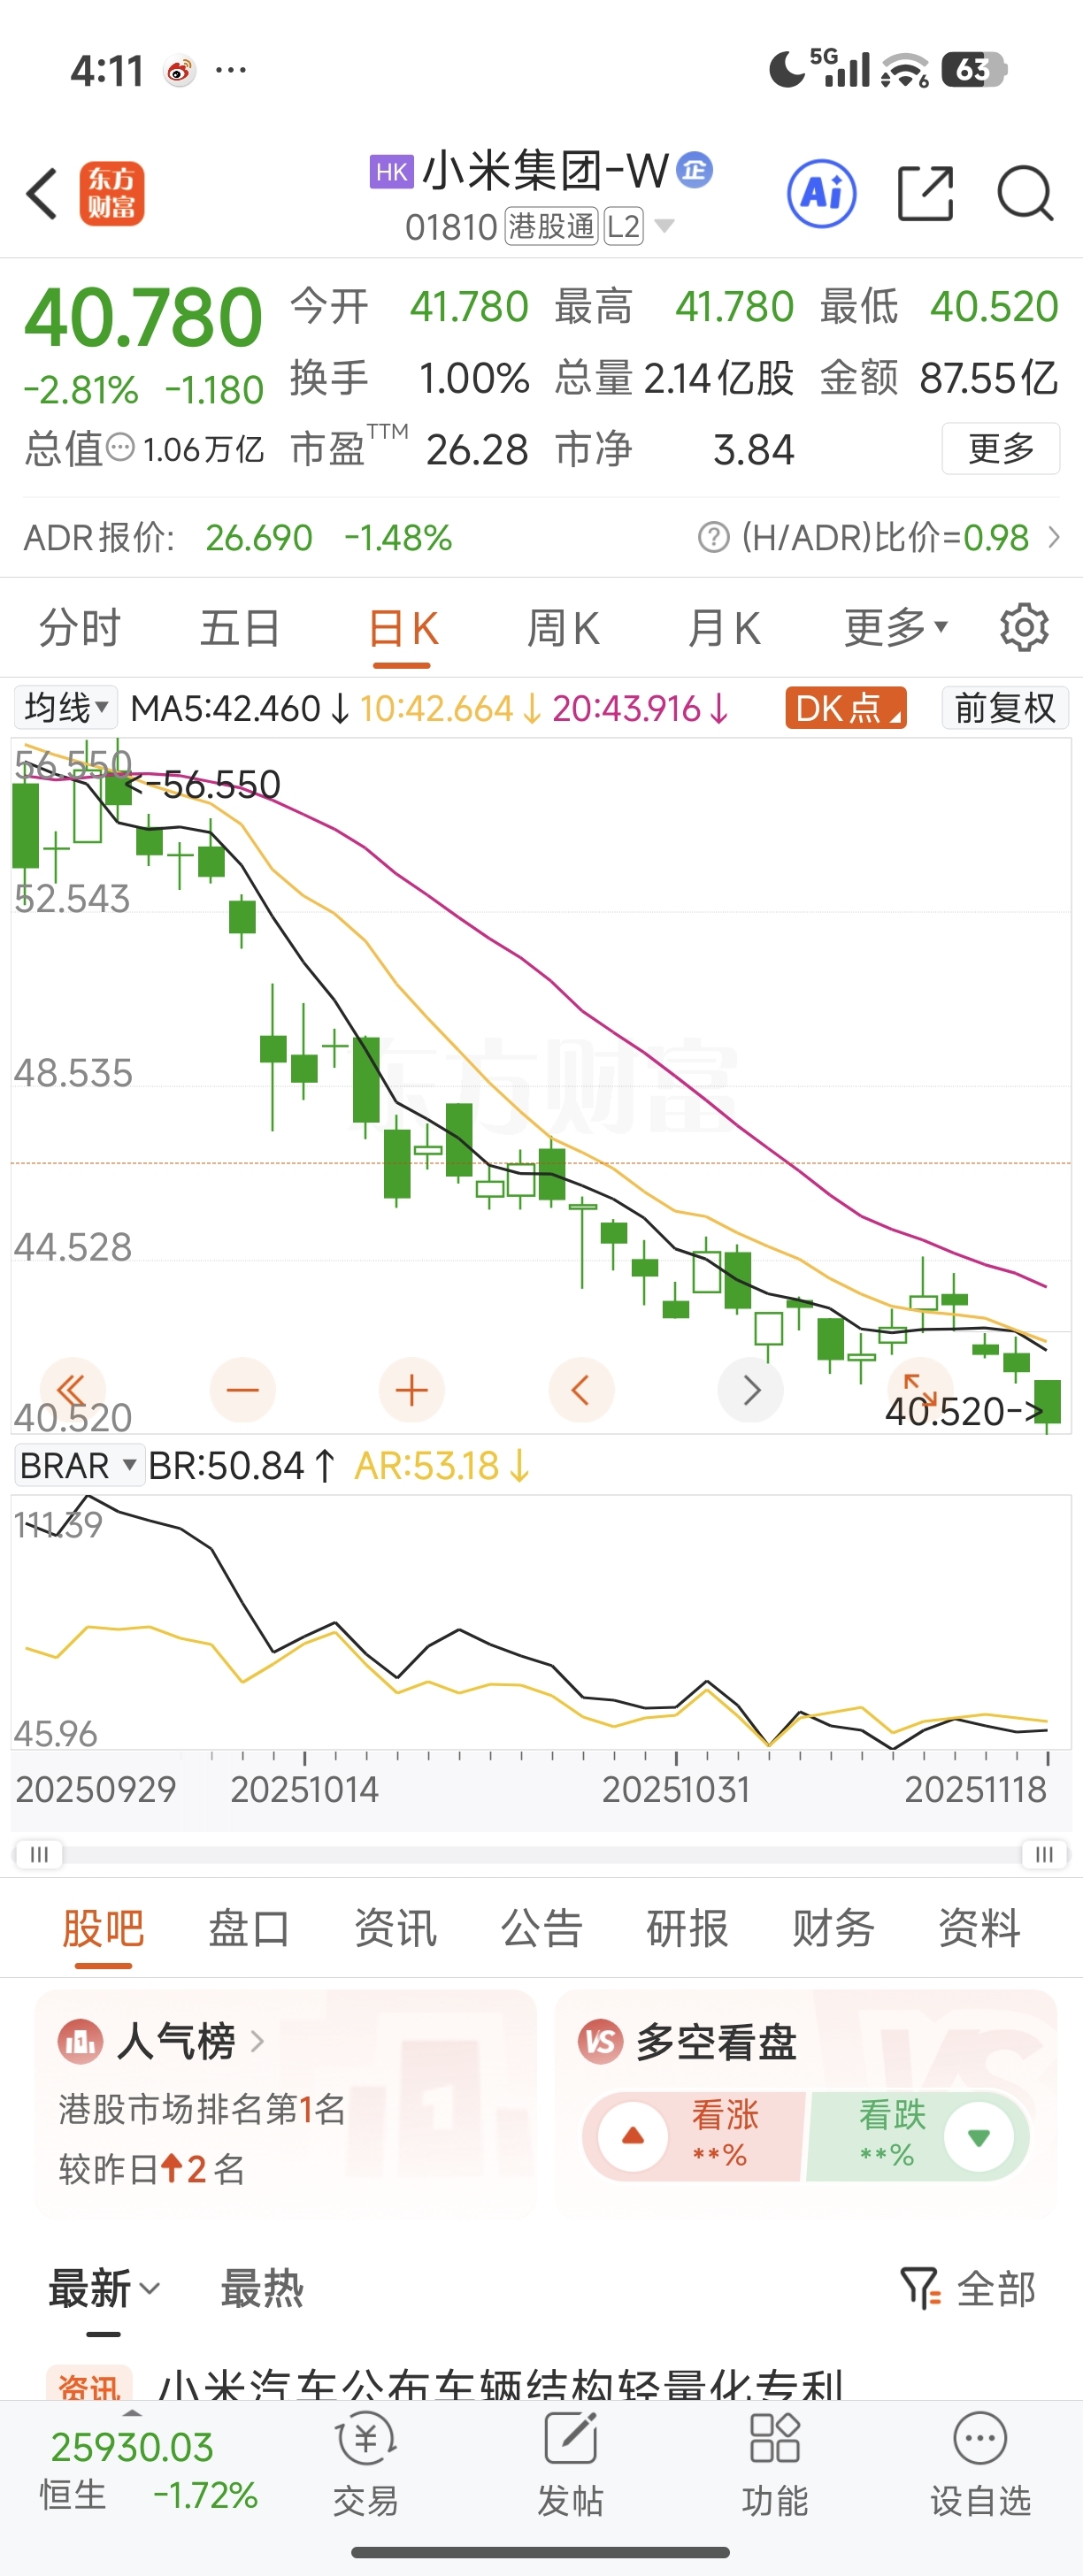1083x2576 pixels.
Task: Move chart left with left arrow
Action: pos(581,1390)
